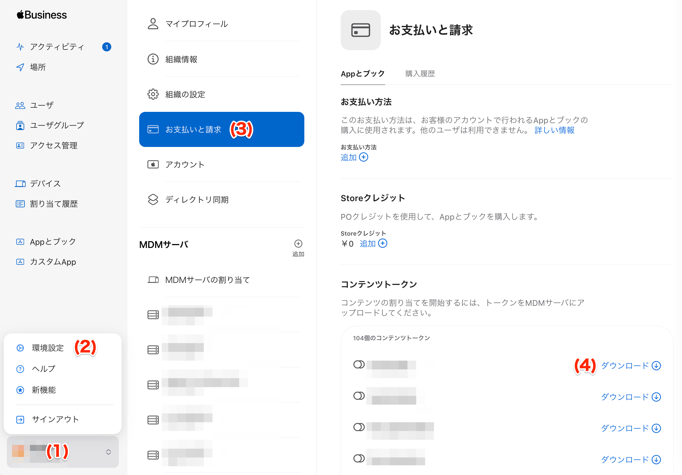Screen dimensions: 682x475
Task: Select the third MDM server icon
Action: pos(153,385)
